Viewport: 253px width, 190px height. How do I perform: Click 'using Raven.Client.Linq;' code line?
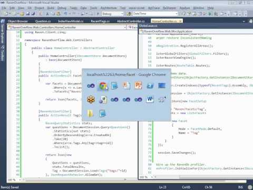click(x=45, y=32)
